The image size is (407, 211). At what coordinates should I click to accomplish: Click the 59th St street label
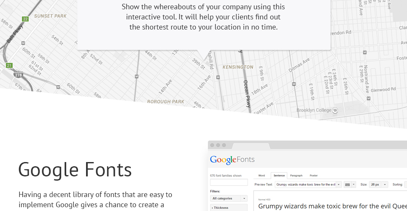[43, 59]
